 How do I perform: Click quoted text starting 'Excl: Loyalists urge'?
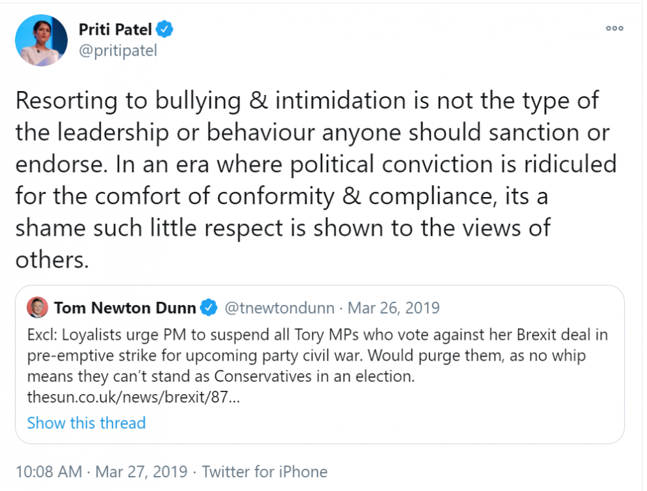[x=318, y=335]
